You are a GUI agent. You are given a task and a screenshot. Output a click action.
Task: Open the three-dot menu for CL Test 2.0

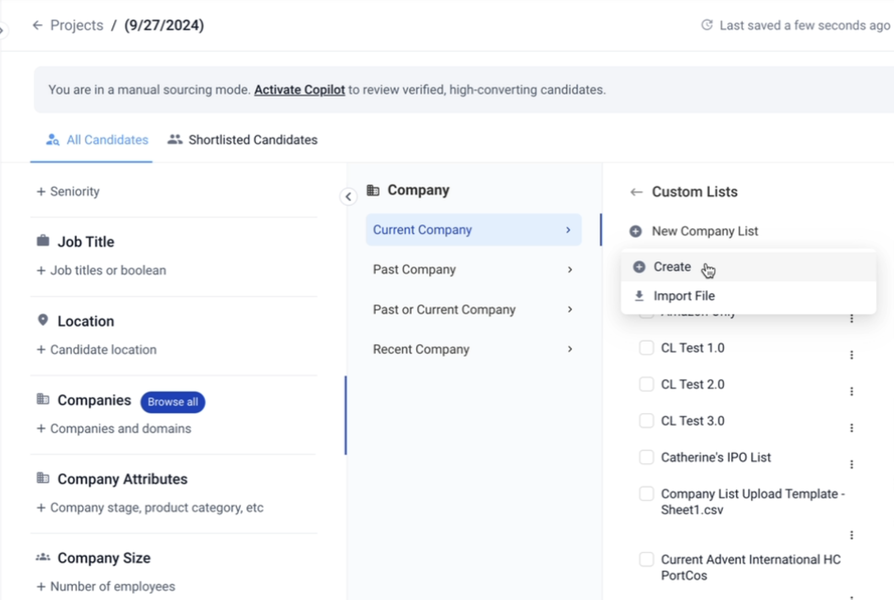851,391
